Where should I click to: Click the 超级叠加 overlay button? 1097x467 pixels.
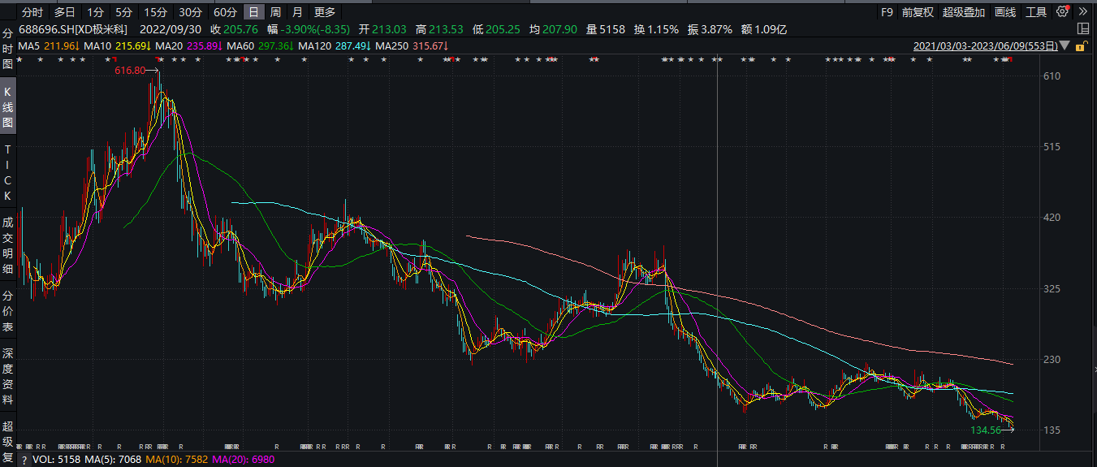[x=964, y=12]
